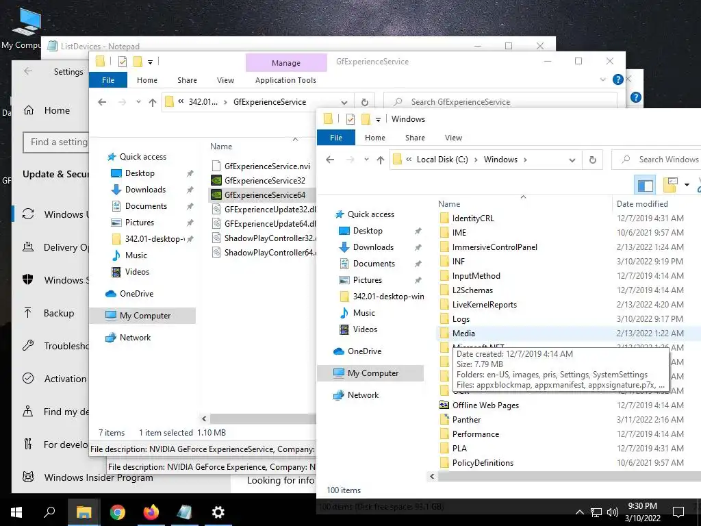
Task: Open Firefox from the taskbar
Action: 151,512
